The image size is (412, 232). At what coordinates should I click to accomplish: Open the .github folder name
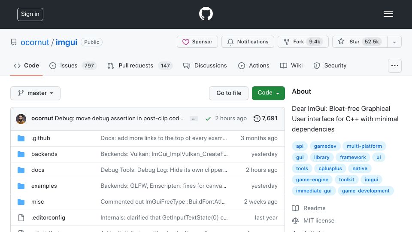[41, 138]
